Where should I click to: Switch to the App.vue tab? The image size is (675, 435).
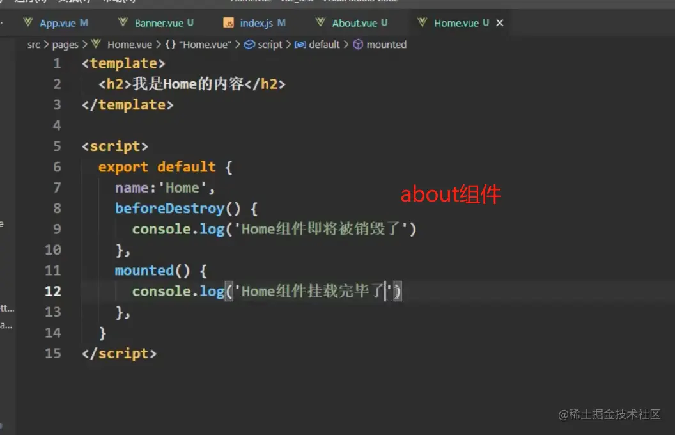(x=58, y=23)
